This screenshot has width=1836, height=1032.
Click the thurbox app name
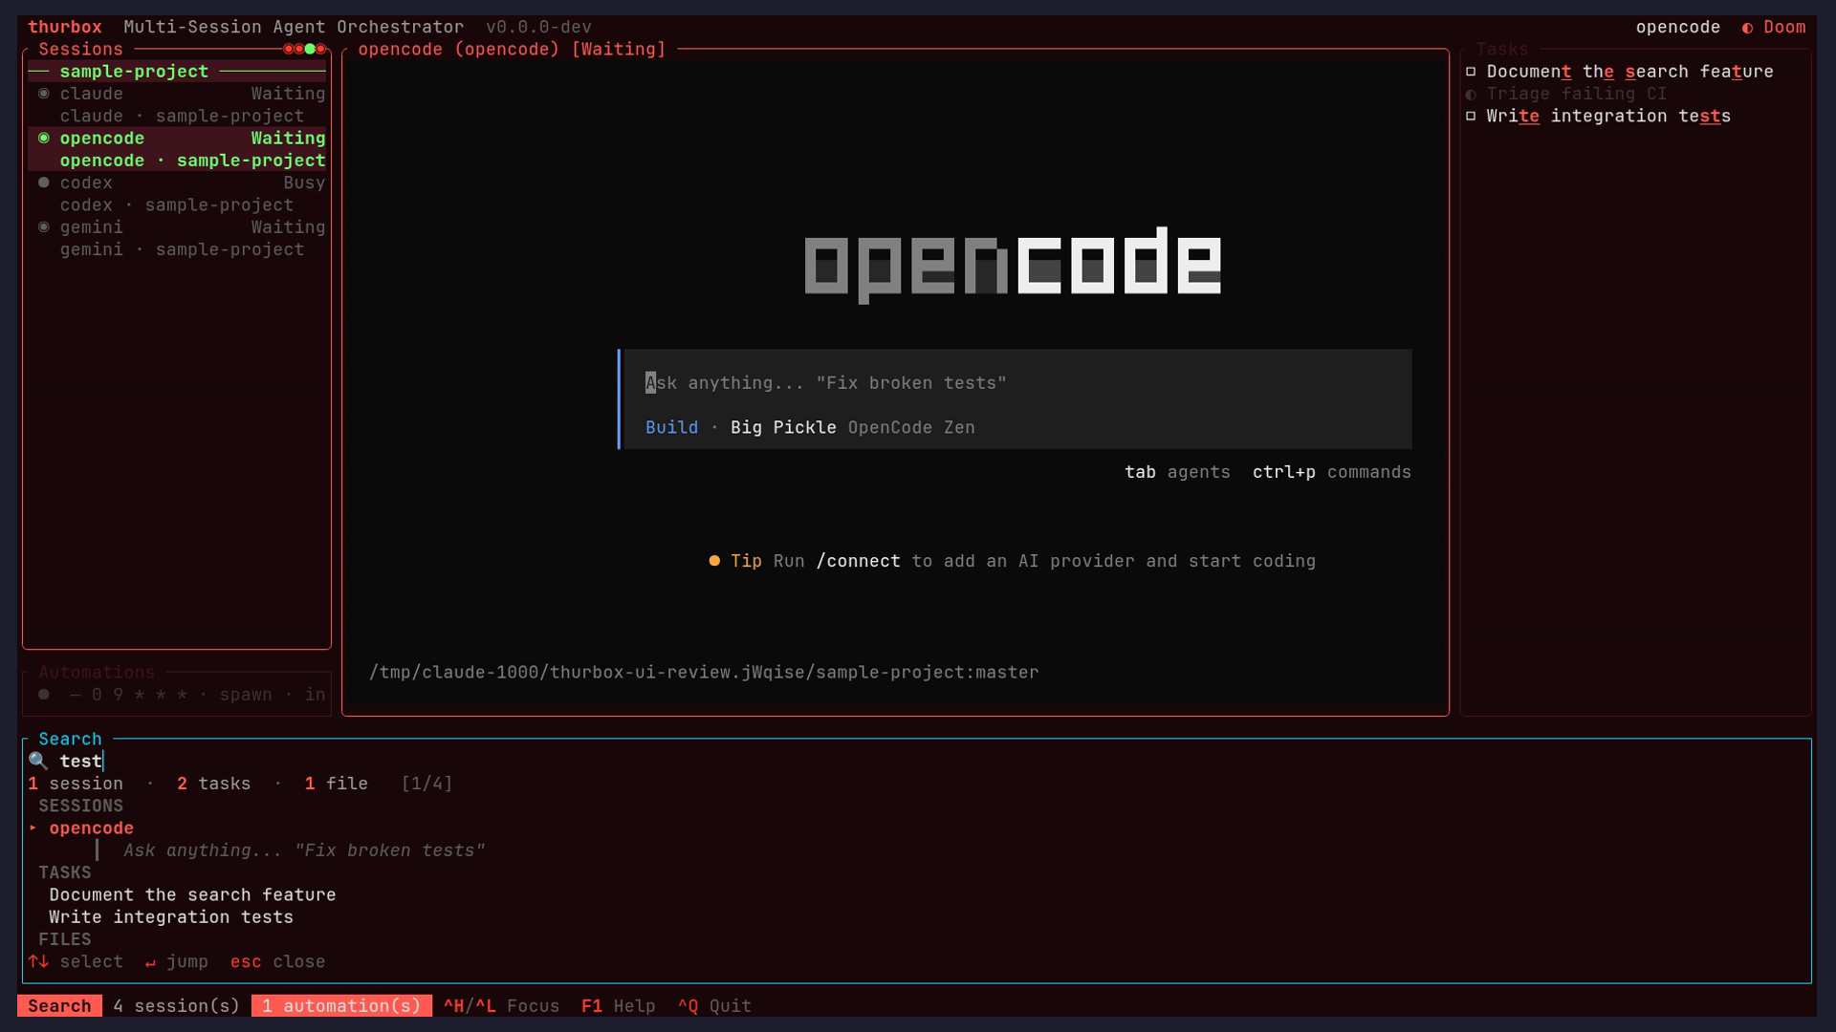coord(64,28)
